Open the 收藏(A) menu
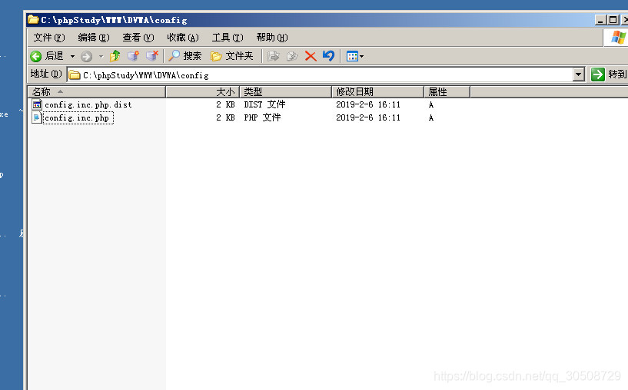Screen dimensions: 628x390 pos(183,38)
